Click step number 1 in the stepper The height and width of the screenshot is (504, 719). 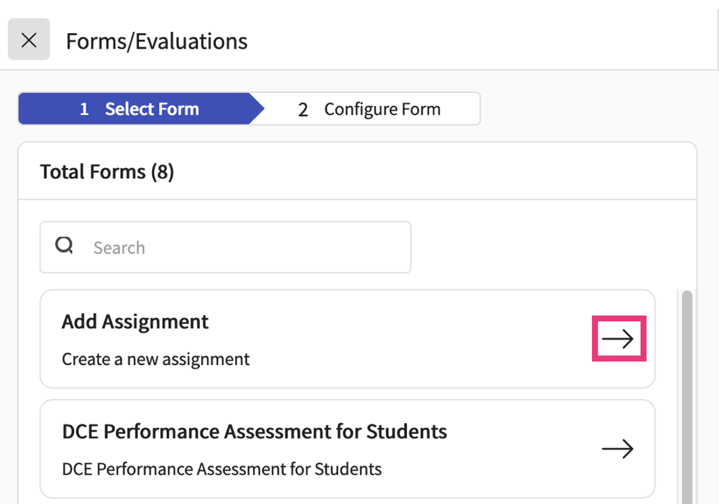84,109
